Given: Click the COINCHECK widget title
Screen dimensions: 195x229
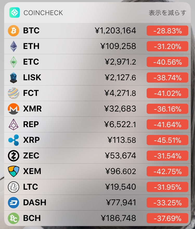Looking at the screenshot, I should (43, 13).
